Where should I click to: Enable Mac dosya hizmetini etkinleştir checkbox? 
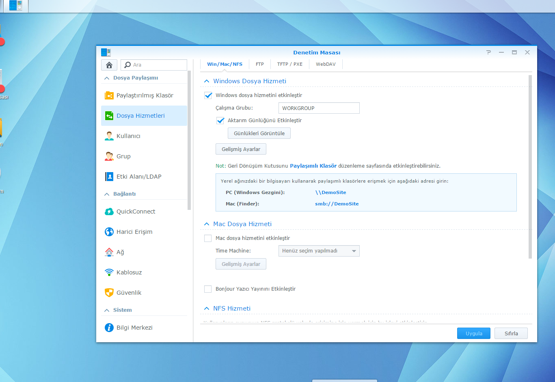coord(208,238)
